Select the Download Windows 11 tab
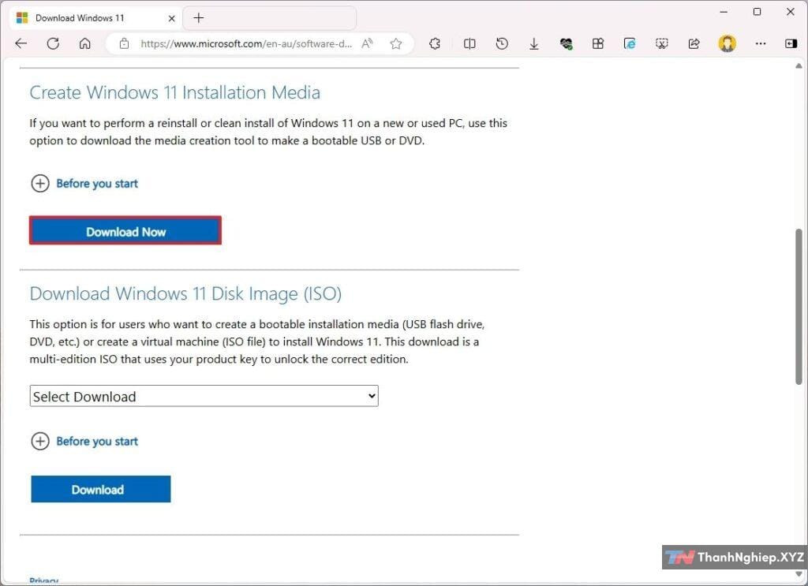This screenshot has width=808, height=586. coord(95,18)
